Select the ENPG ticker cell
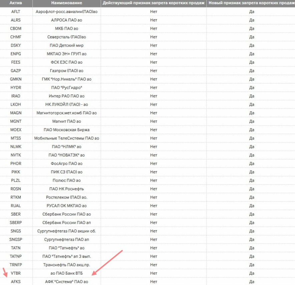This screenshot has width=295, height=285. point(16,54)
